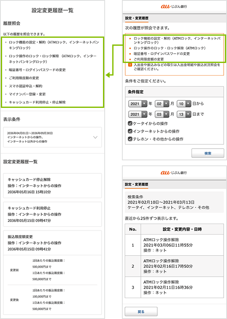
Task: Click the 直近から25件ずつ表示します text
Action: (152, 219)
